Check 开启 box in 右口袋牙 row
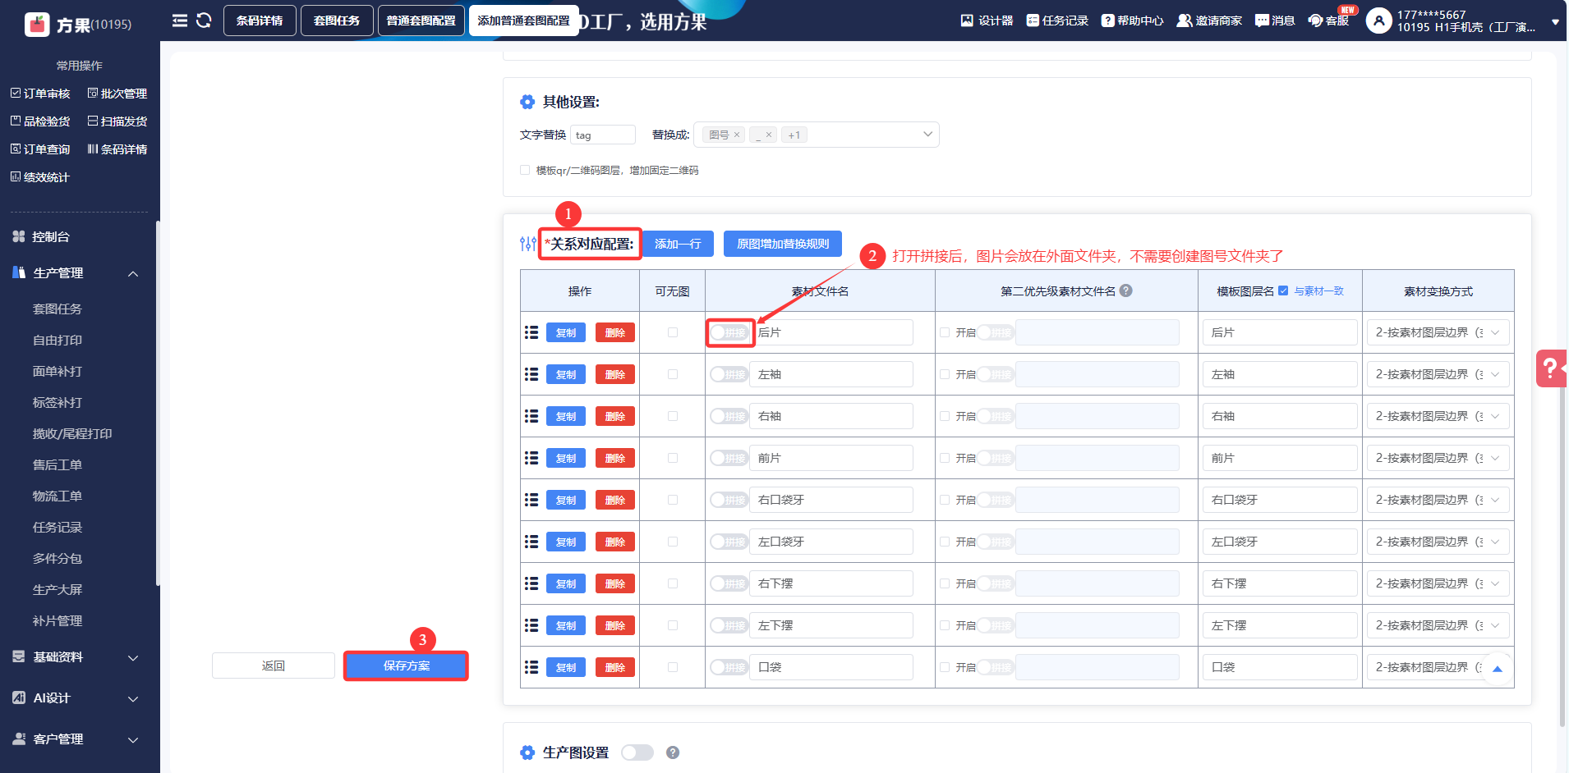This screenshot has width=1569, height=773. coord(945,500)
